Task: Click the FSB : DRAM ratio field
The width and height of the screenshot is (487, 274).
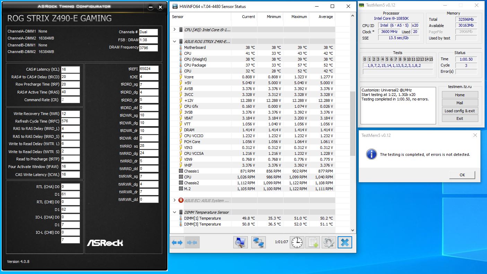Action: point(148,40)
